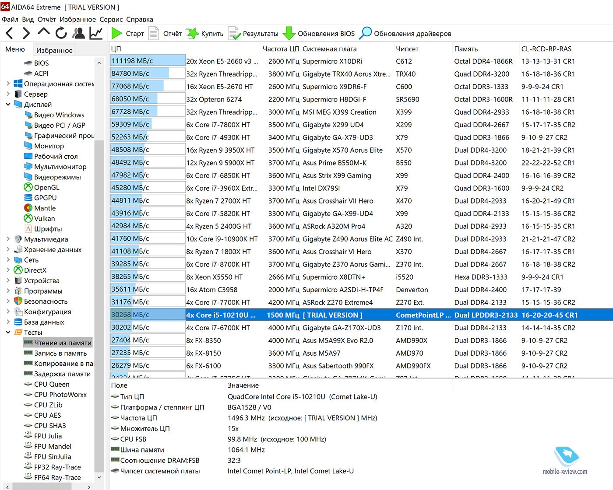Viewport: 613px width, 490px height.
Task: Click the Mantle icon in tree
Action: click(x=28, y=208)
